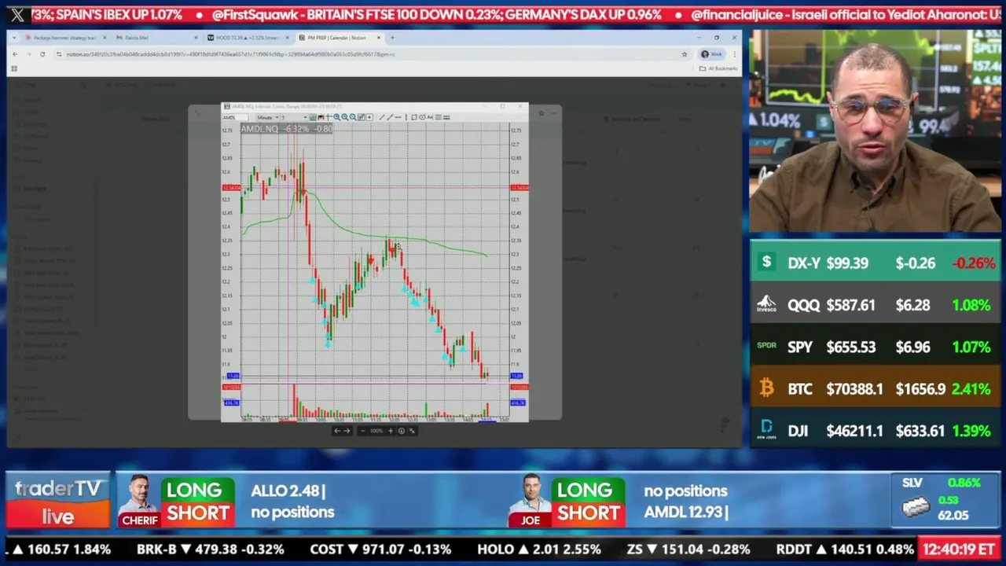Bookmark this page with the star icon
Screen dimensions: 1006x566
coord(685,54)
